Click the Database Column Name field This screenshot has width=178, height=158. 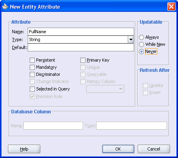[53, 126]
